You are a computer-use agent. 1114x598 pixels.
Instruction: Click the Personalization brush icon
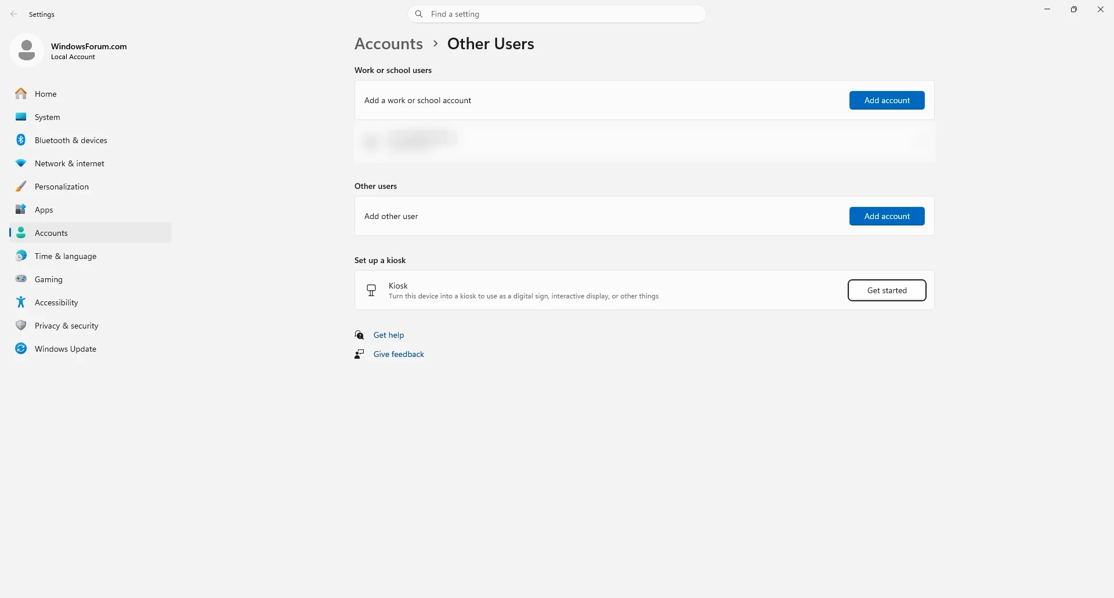(x=21, y=187)
